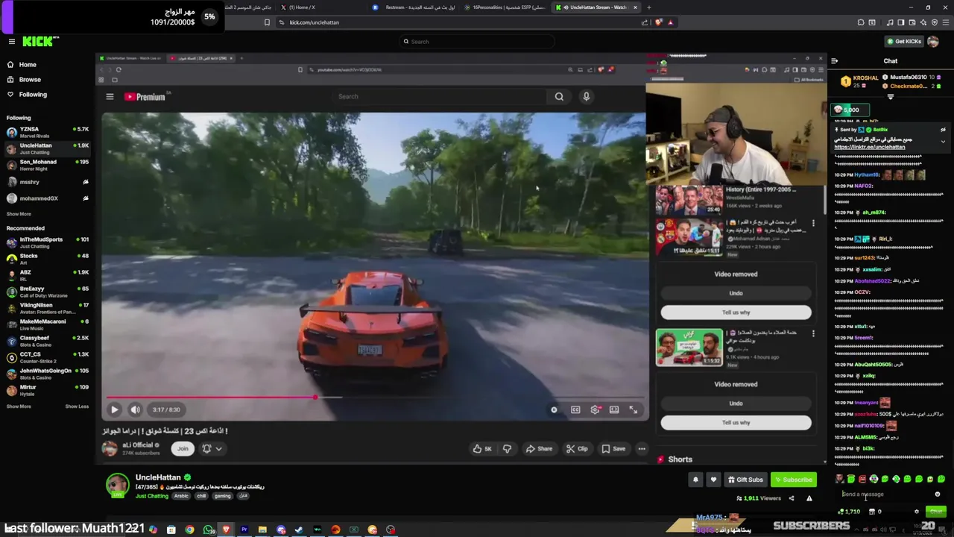
Task: Click green Subscribe button
Action: tap(793, 480)
